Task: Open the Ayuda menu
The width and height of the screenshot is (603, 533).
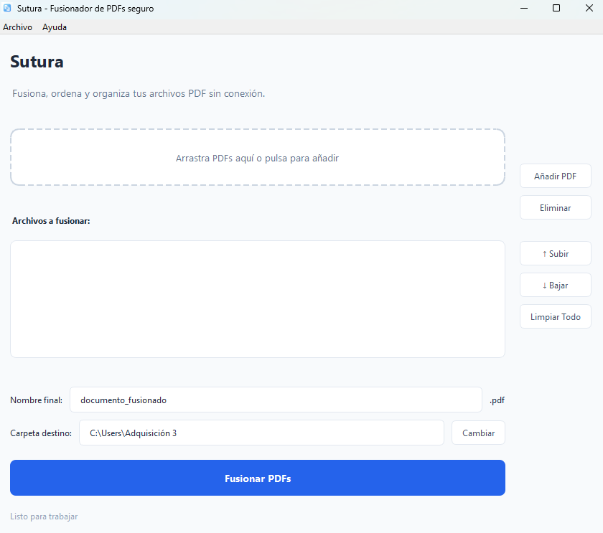Action: 55,27
